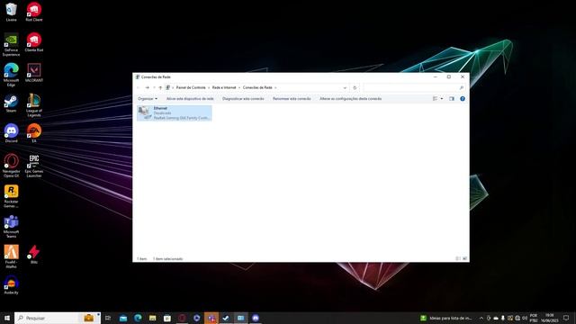Expand the address bar history dropdown
This screenshot has width=576, height=324.
[345, 88]
